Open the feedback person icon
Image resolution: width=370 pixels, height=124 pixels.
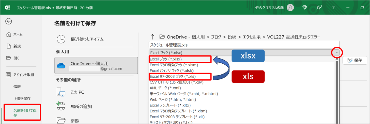[319, 7]
